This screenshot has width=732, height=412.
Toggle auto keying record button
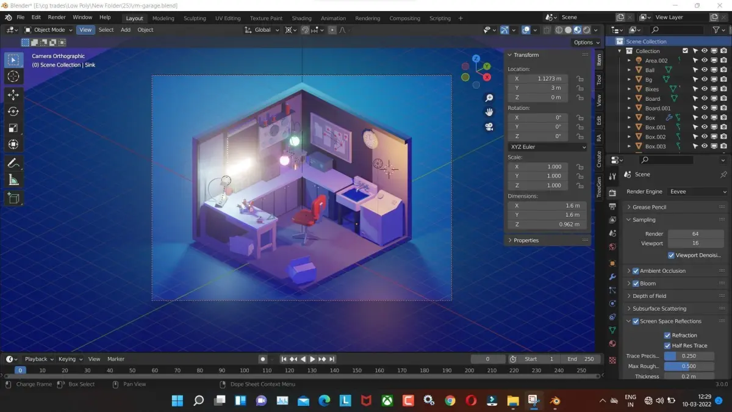click(262, 359)
